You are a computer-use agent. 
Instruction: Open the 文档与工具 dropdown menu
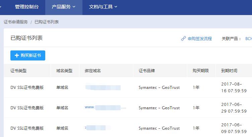point(103,6)
